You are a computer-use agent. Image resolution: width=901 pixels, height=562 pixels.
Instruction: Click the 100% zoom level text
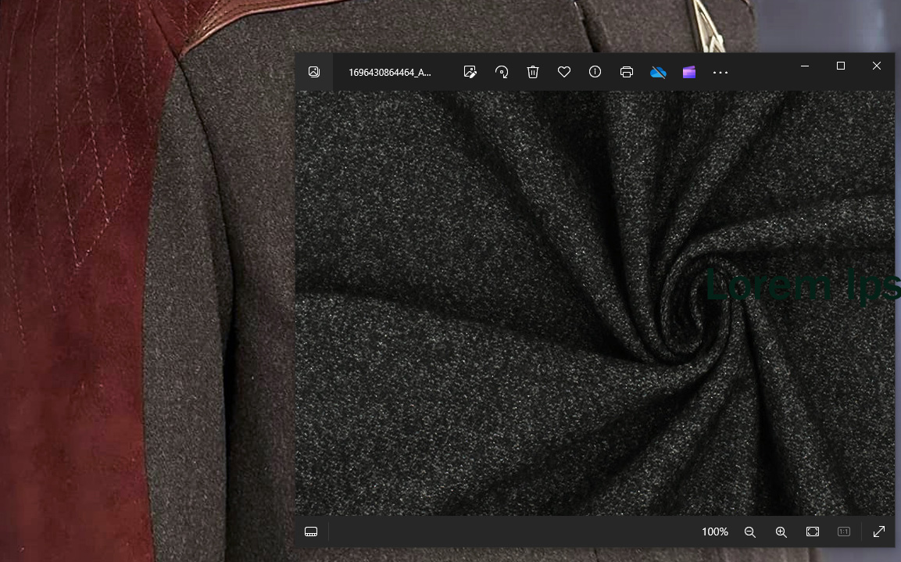715,532
